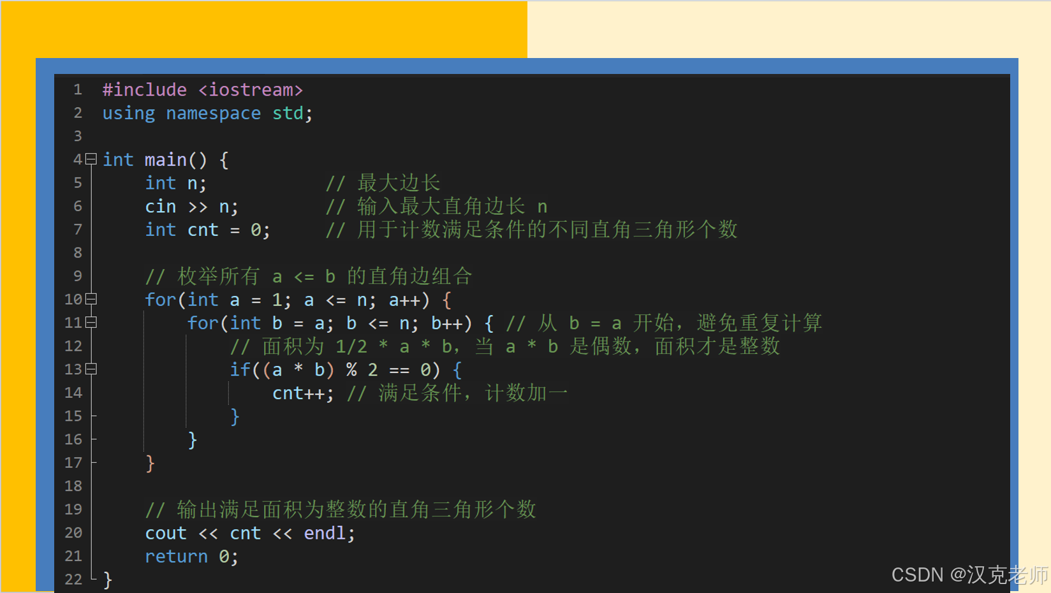The image size is (1051, 593).
Task: Select return 0 on line 21
Action: tap(185, 556)
